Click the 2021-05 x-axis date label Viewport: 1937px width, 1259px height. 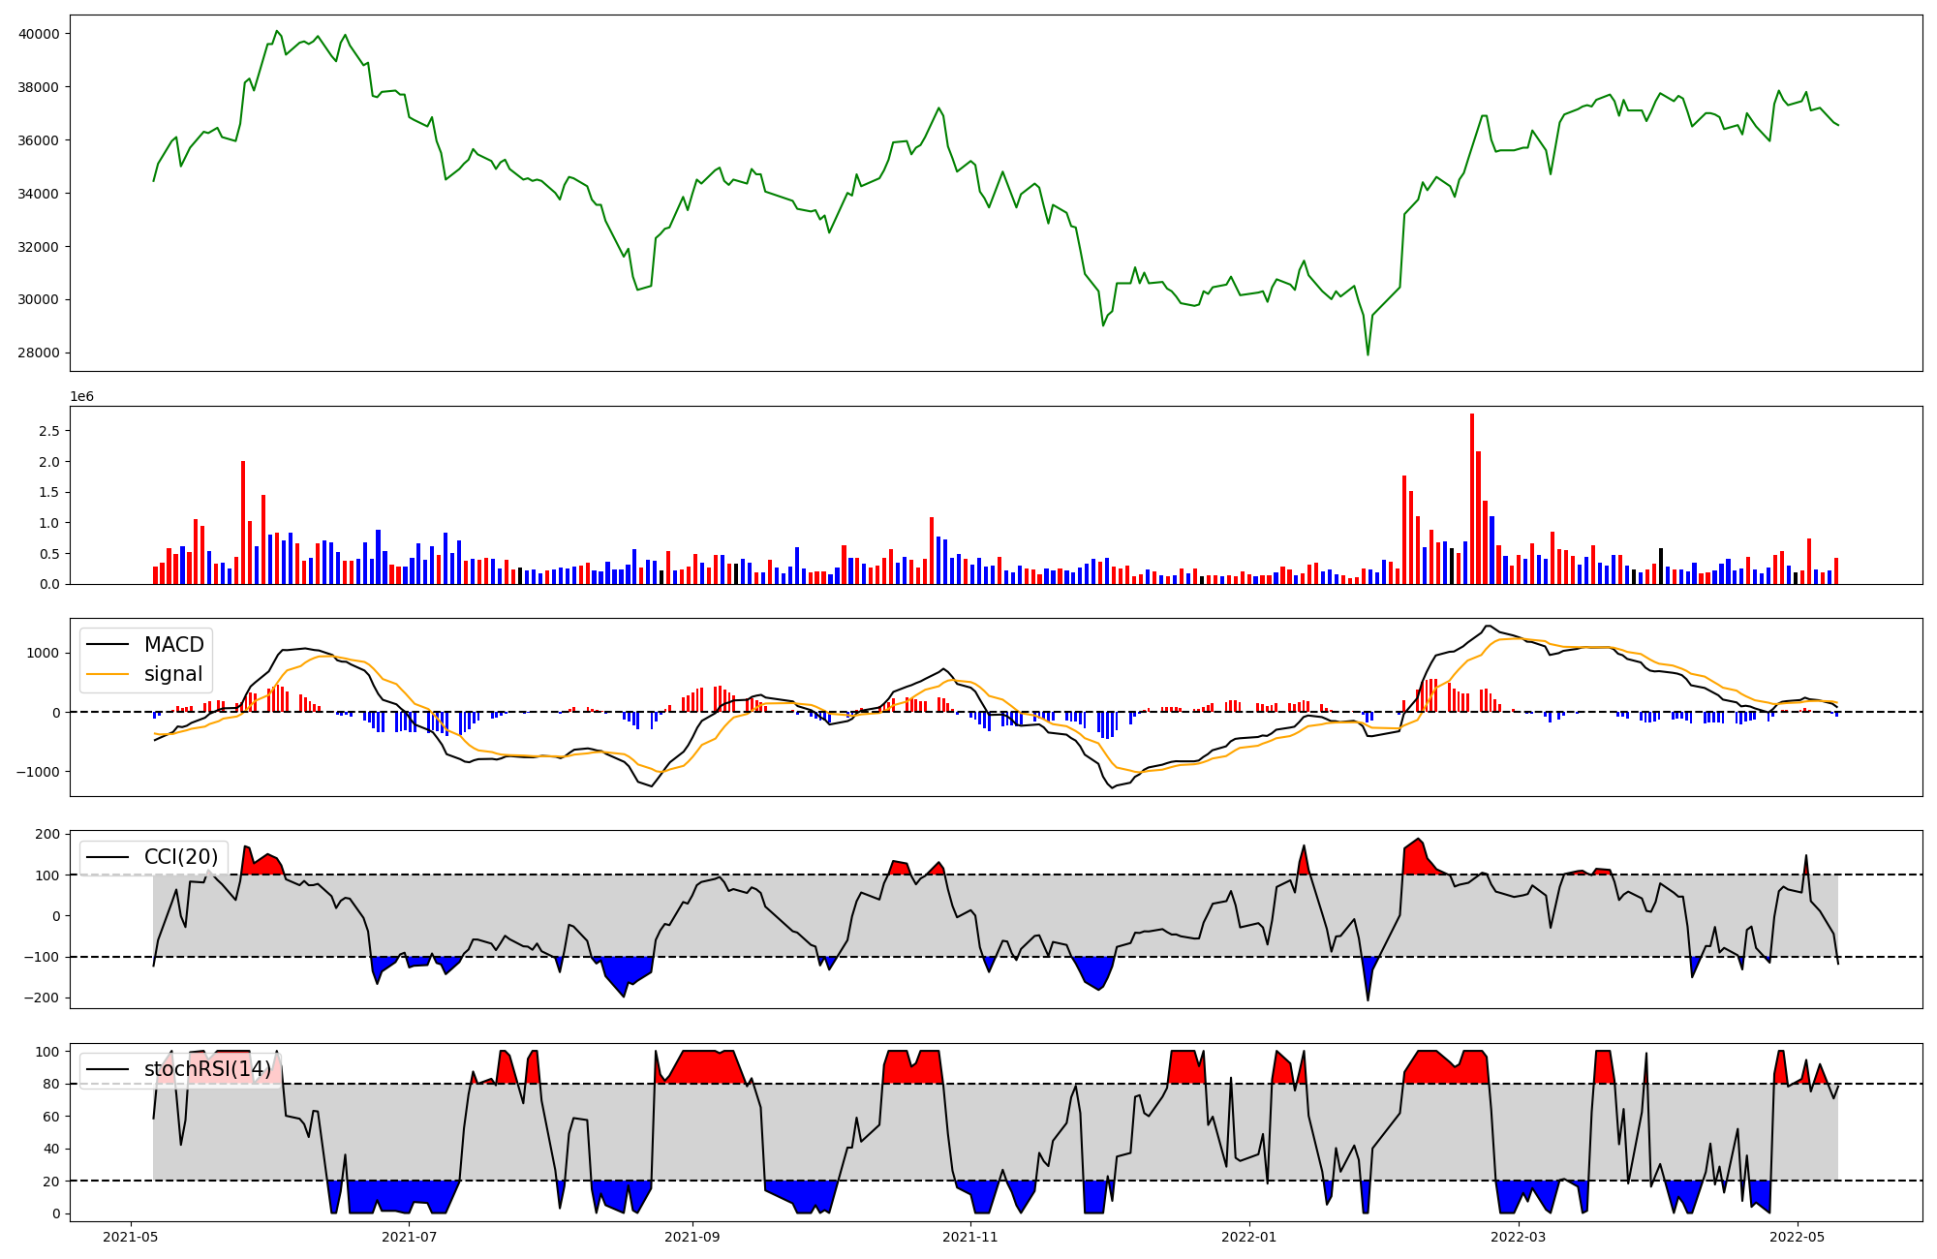tap(130, 1237)
